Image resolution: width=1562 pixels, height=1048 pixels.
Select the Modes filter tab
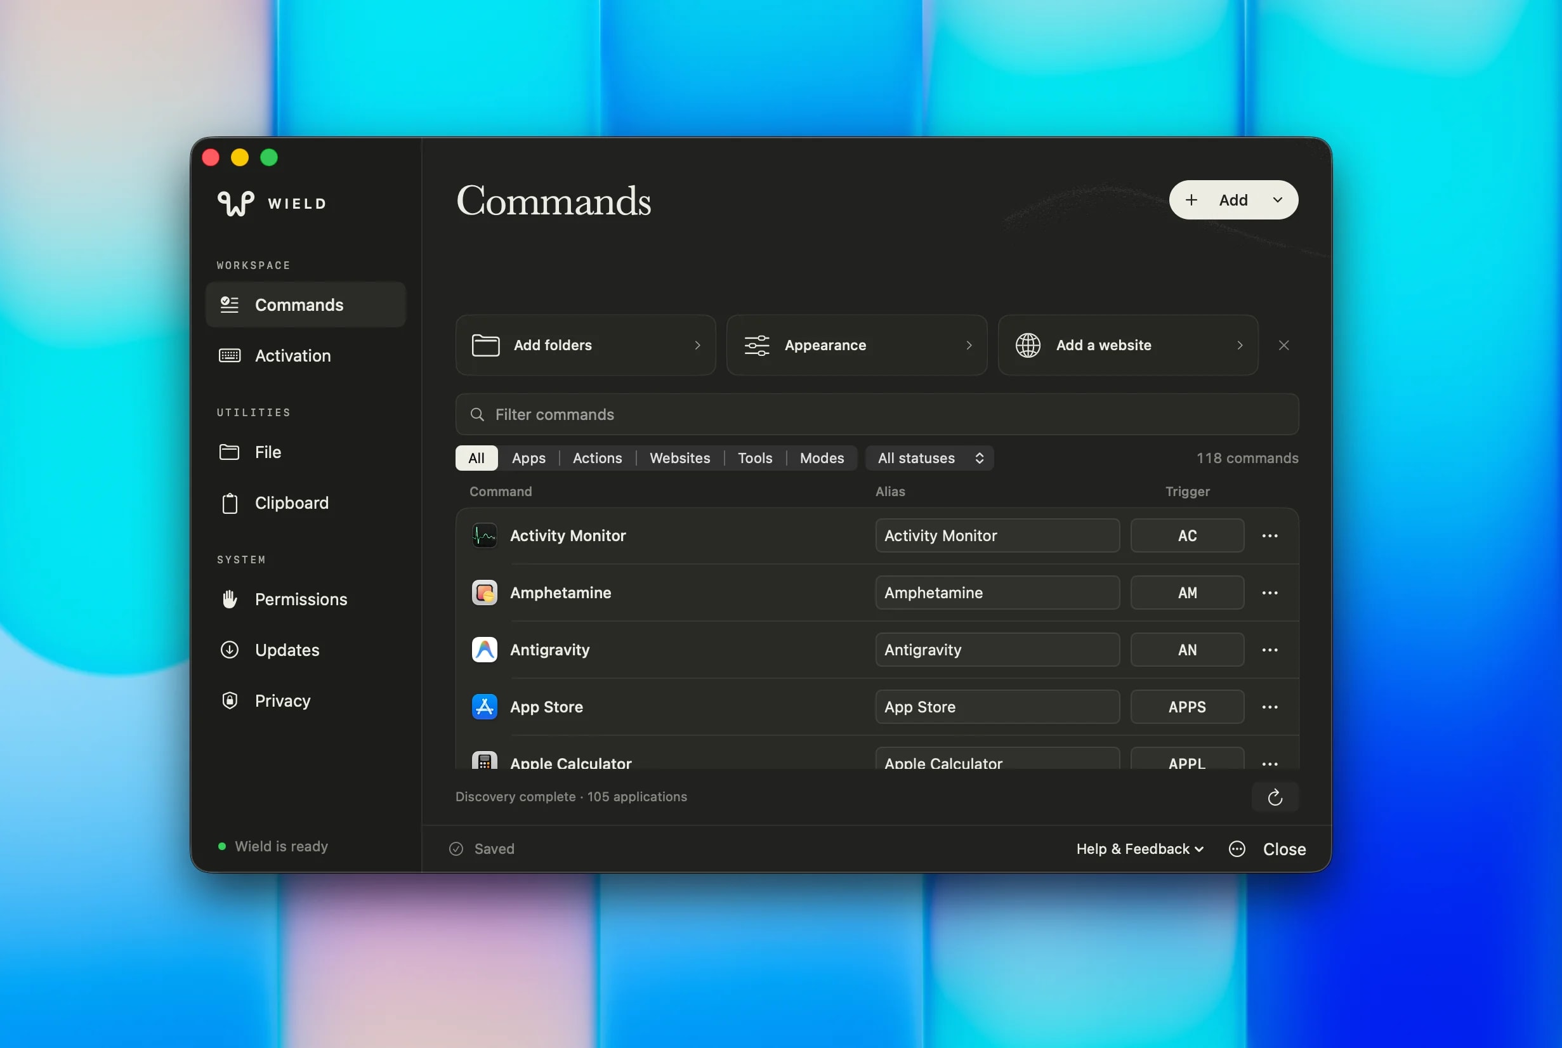pyautogui.click(x=822, y=458)
